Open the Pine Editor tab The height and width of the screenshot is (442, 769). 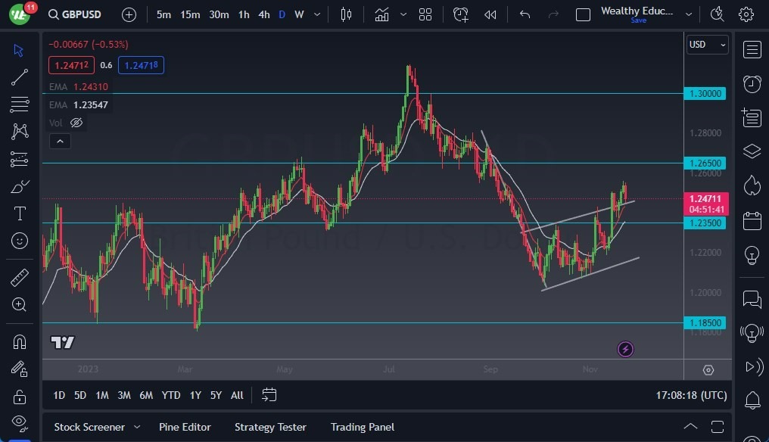(185, 427)
